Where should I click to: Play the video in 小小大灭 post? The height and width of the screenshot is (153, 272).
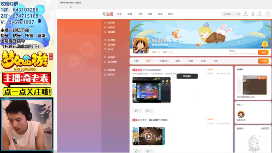149,136
